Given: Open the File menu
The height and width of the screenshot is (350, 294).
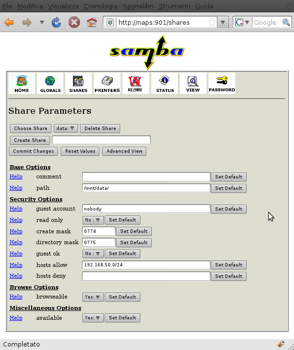Looking at the screenshot, I should point(7,6).
